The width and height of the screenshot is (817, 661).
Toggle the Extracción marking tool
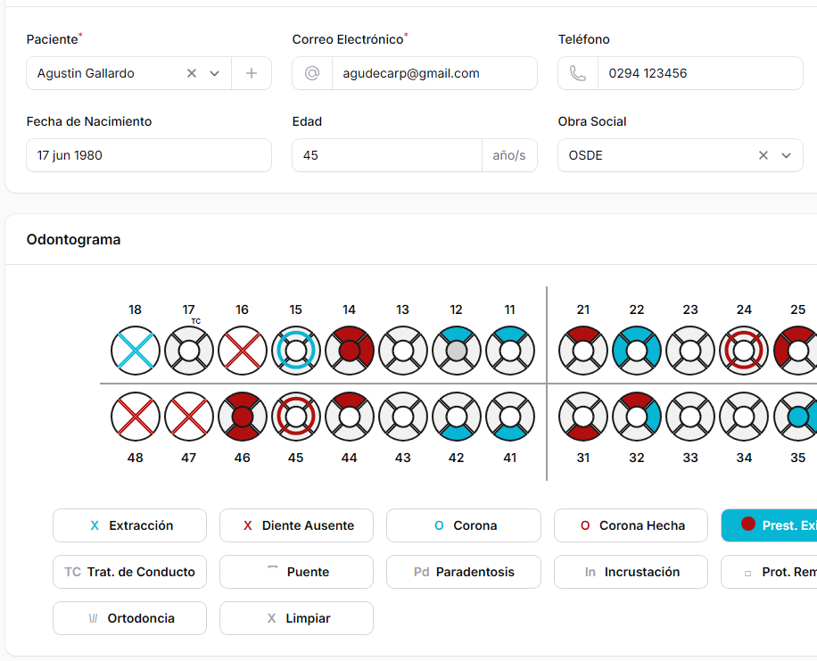[x=130, y=525]
